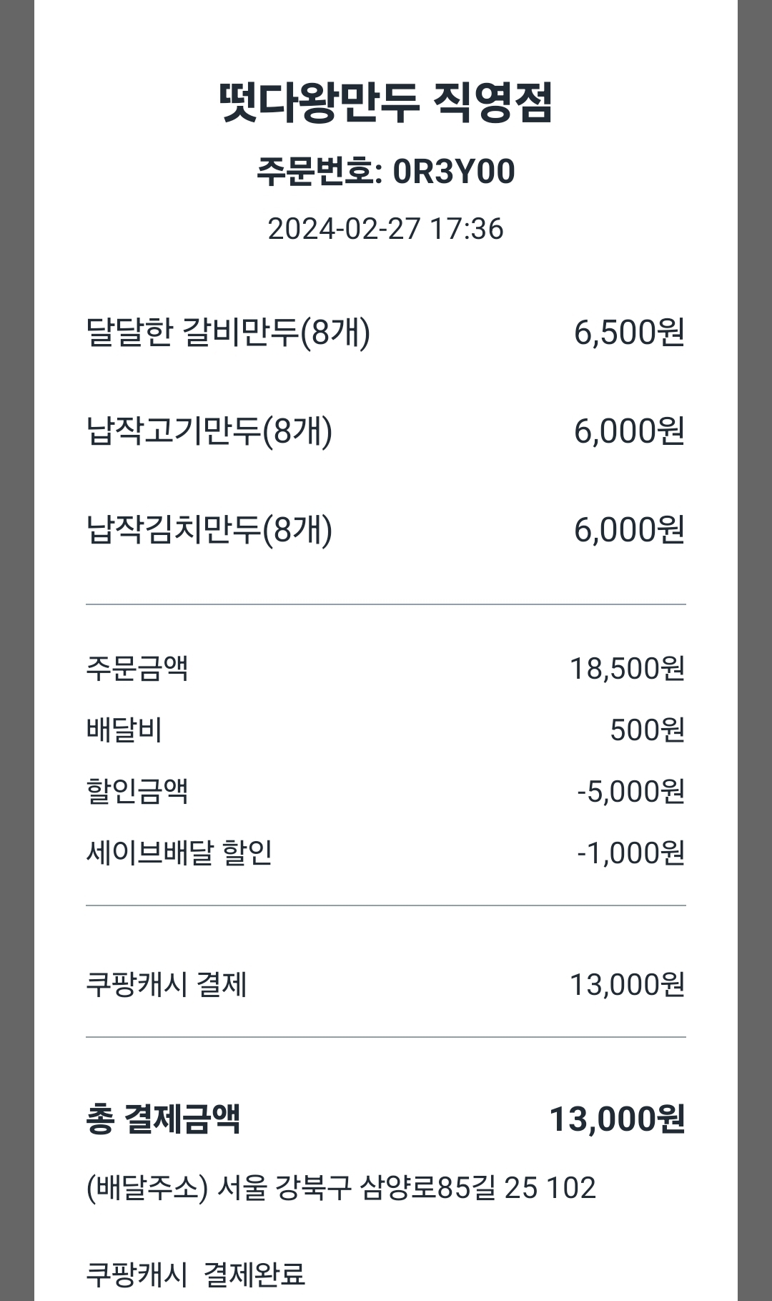Click the 쿠팡캐시 결제 row label
This screenshot has height=1301, width=772.
tap(166, 985)
